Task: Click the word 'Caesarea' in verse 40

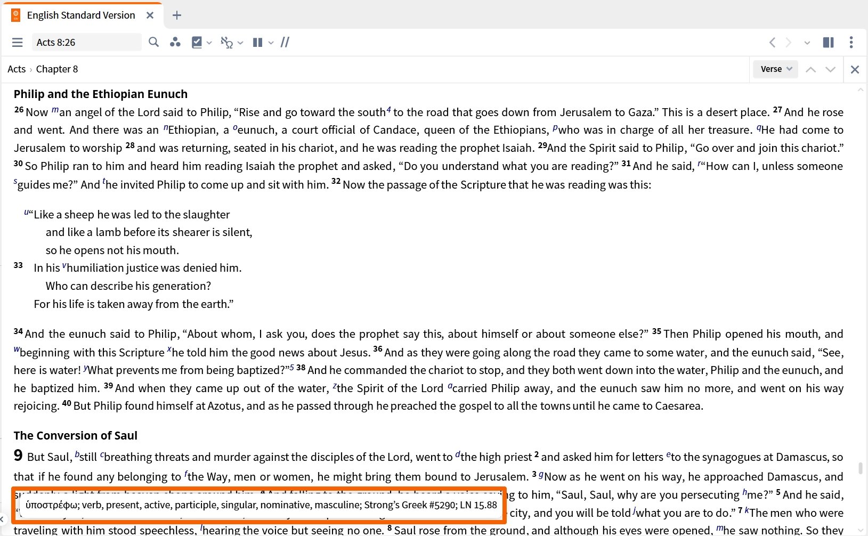Action: point(678,405)
